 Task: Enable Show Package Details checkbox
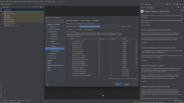click(124, 79)
